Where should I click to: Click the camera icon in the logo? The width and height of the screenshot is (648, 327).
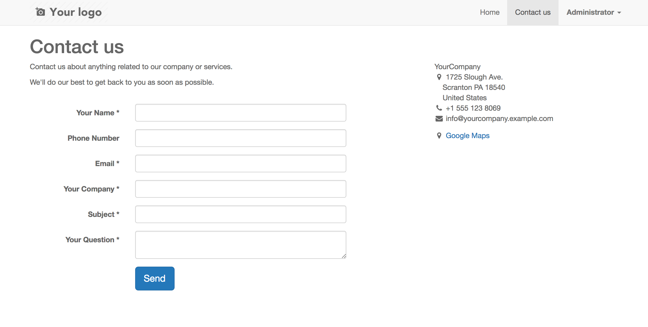(x=40, y=12)
